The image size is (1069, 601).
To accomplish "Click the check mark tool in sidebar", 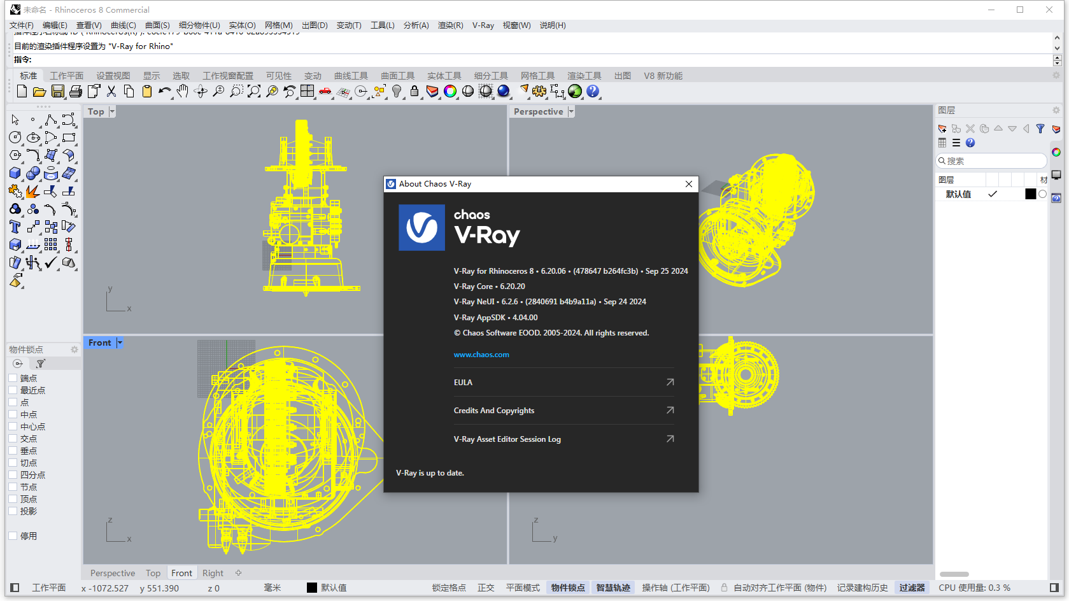I will point(51,262).
